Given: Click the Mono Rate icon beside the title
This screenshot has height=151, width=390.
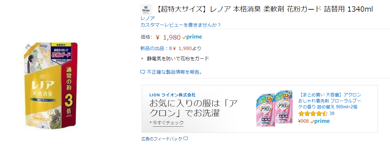Looking at the screenshot, I should tap(146, 10).
